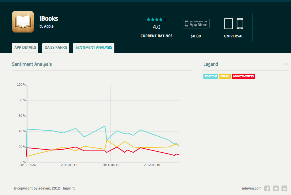Select the Sentiment Analysis tab
The image size is (291, 195).
[x=94, y=47]
